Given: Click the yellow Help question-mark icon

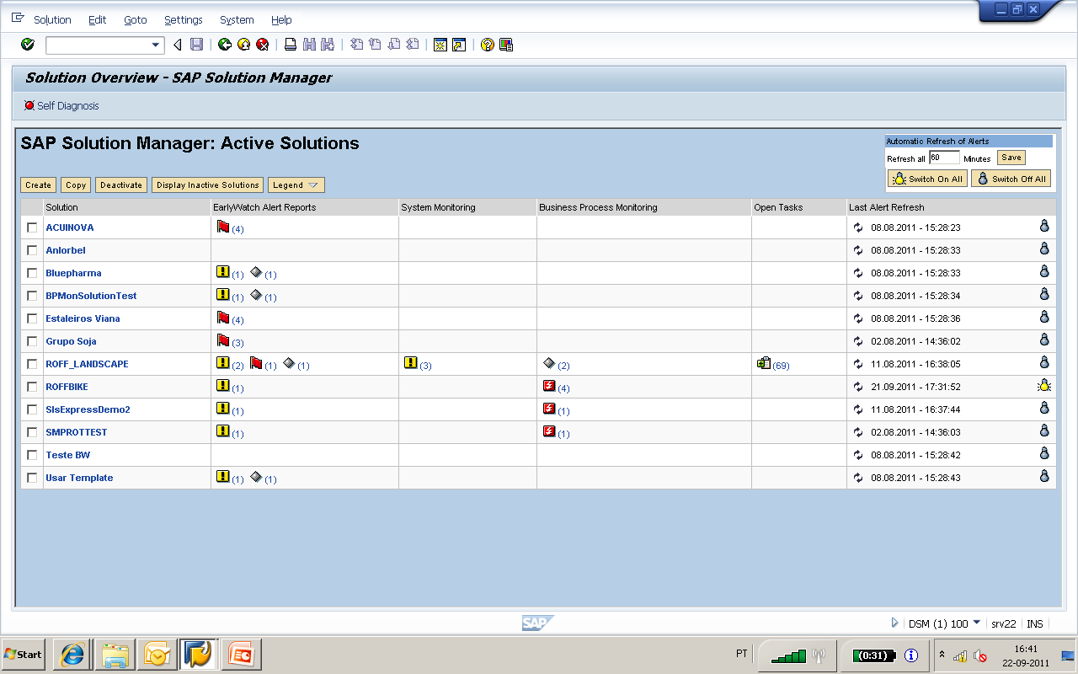Looking at the screenshot, I should (x=488, y=45).
